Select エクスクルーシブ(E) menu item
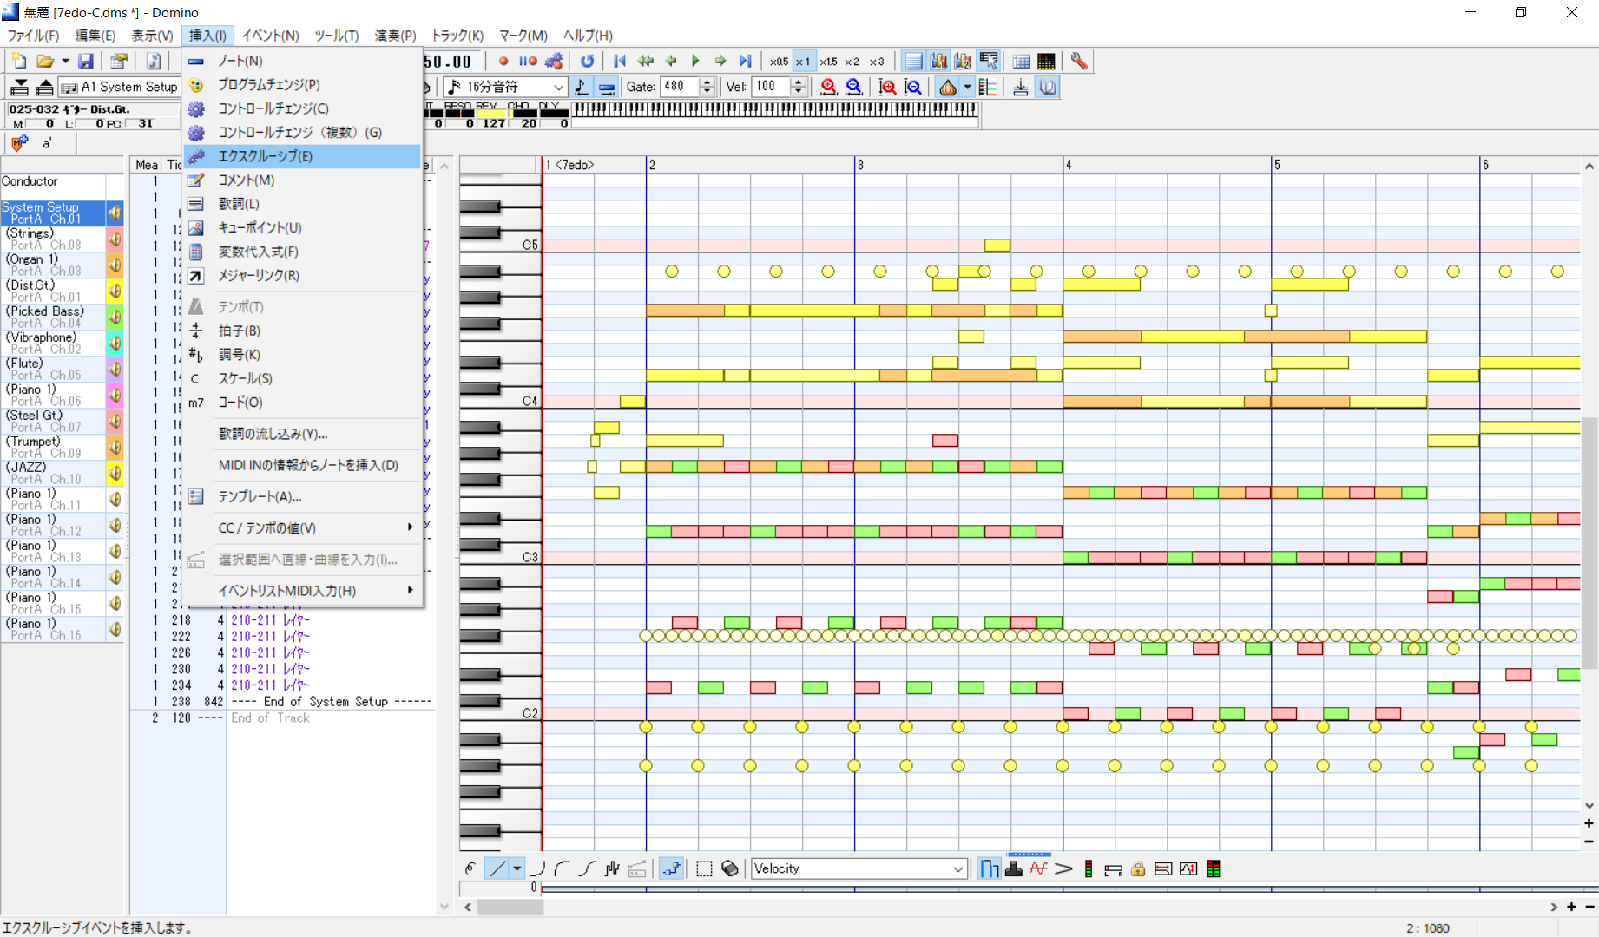Image resolution: width=1599 pixels, height=937 pixels. tap(301, 156)
